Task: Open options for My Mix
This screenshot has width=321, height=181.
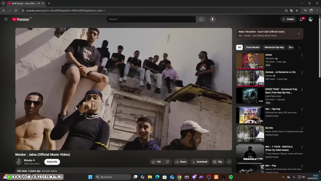Action: [302, 128]
